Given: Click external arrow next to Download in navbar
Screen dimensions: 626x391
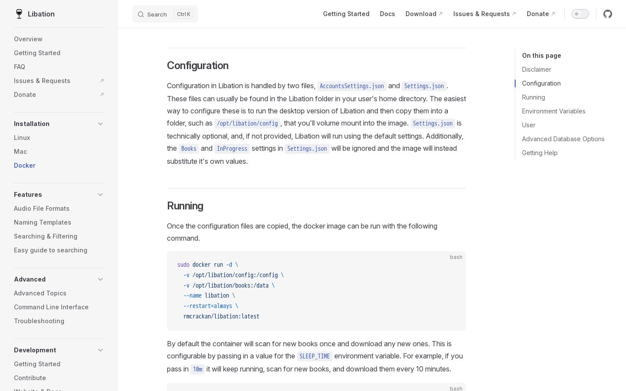Looking at the screenshot, I should point(440,14).
